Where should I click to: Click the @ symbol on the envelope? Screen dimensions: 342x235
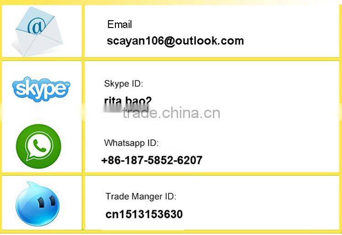point(36,26)
